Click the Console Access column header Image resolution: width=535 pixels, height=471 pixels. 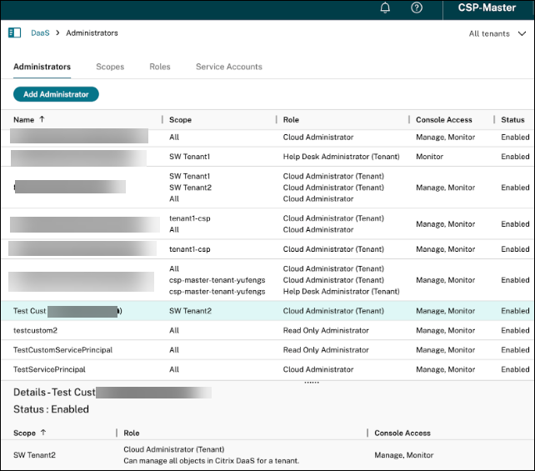443,120
